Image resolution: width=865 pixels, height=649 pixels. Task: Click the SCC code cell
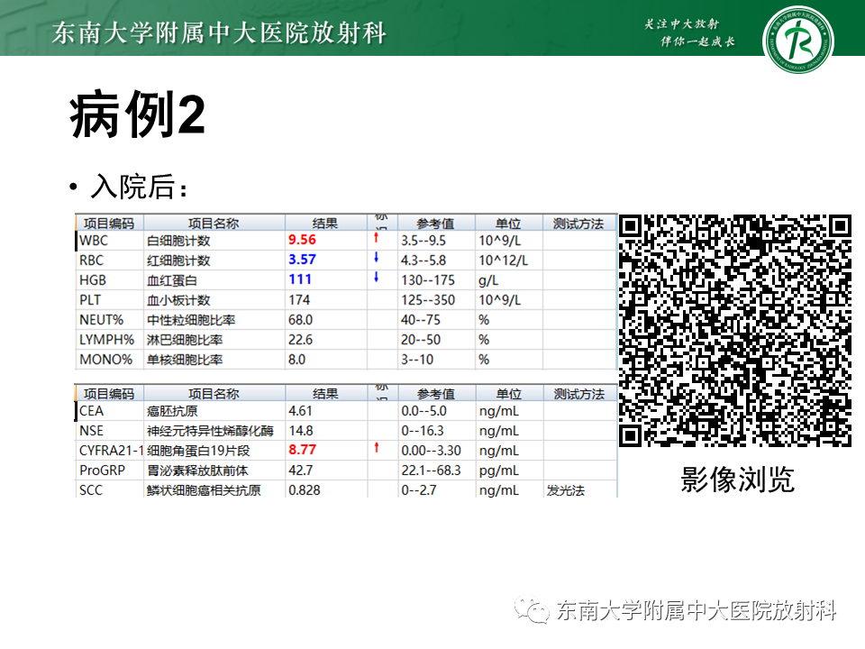109,490
